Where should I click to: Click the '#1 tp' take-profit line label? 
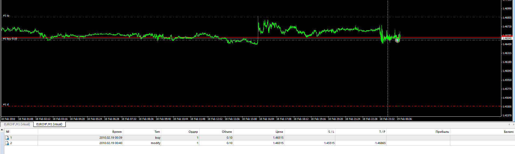click(6, 16)
